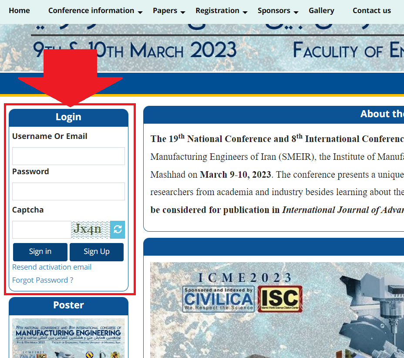Refresh the captcha image
This screenshot has width=404, height=358.
(118, 230)
